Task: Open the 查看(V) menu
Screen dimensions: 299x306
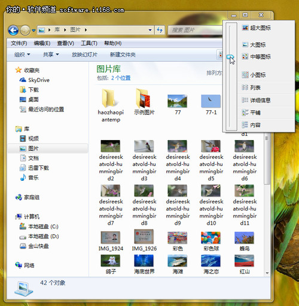Action: click(x=65, y=43)
